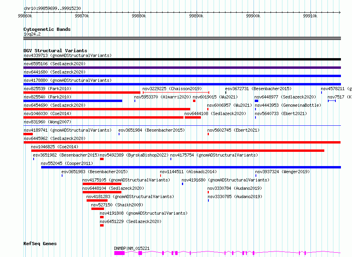Select nsv1144511 (Alsmadi2014) label
The image size is (352, 257).
pos(188,172)
